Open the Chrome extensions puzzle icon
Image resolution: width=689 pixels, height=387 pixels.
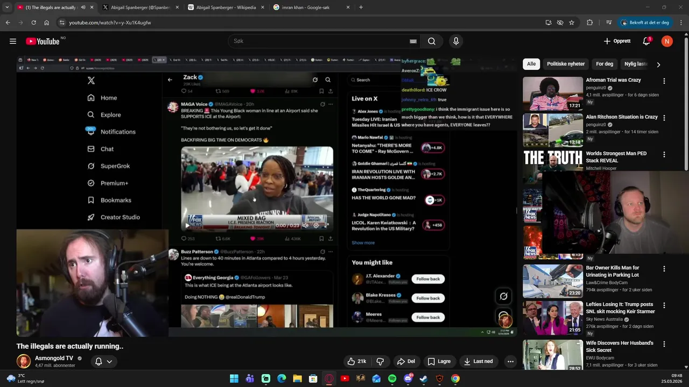pyautogui.click(x=590, y=23)
